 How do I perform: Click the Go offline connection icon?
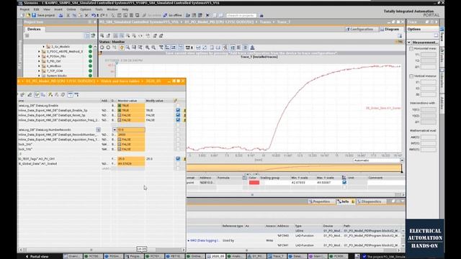point(165,15)
